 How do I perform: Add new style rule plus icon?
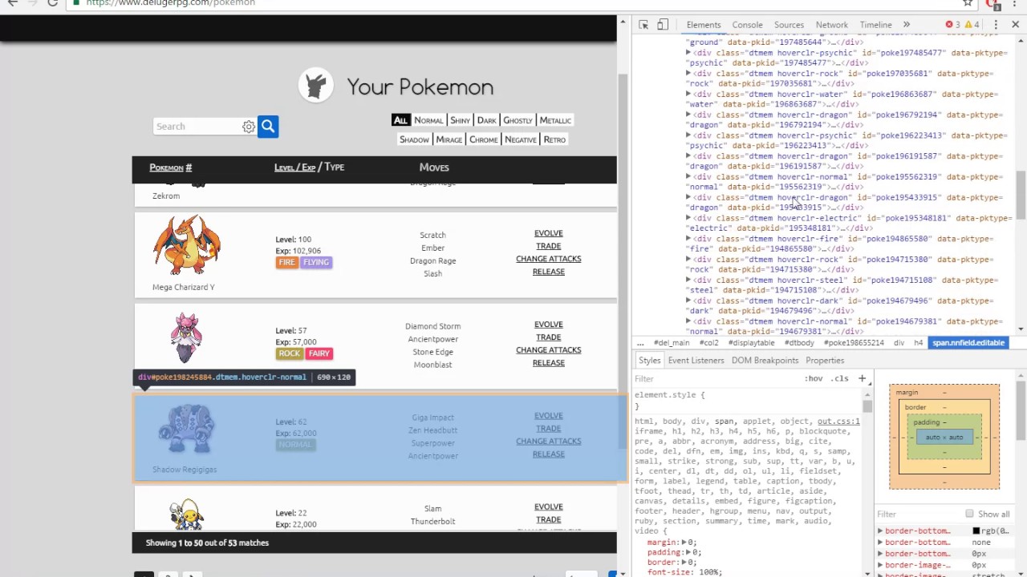coord(862,378)
